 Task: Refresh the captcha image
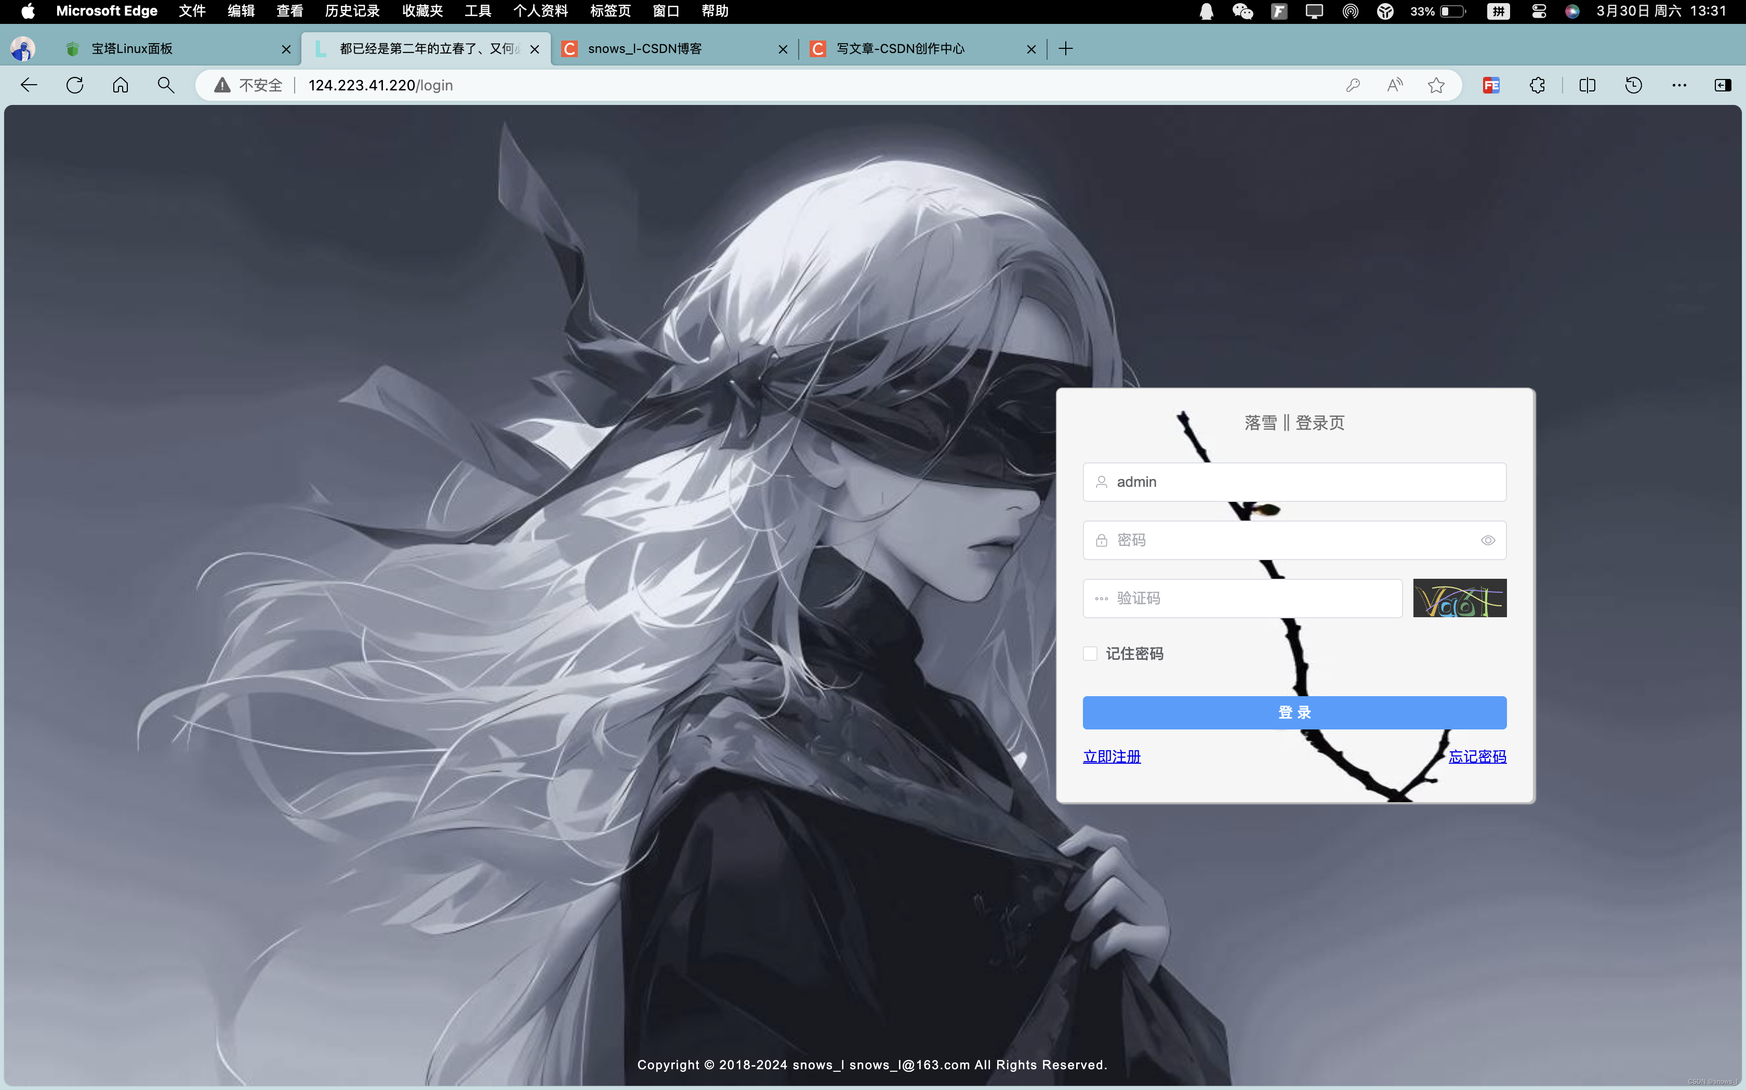click(1459, 597)
